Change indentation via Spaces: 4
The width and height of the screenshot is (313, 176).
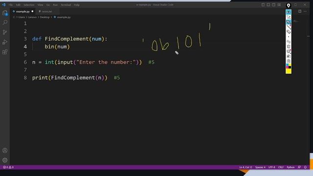click(260, 167)
